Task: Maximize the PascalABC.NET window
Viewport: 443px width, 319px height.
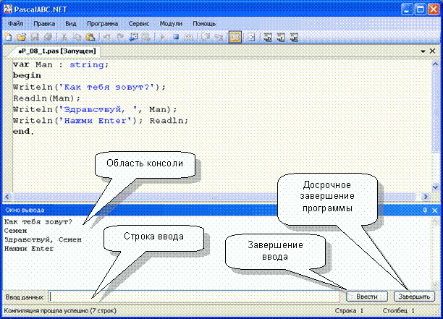Action: [x=420, y=9]
